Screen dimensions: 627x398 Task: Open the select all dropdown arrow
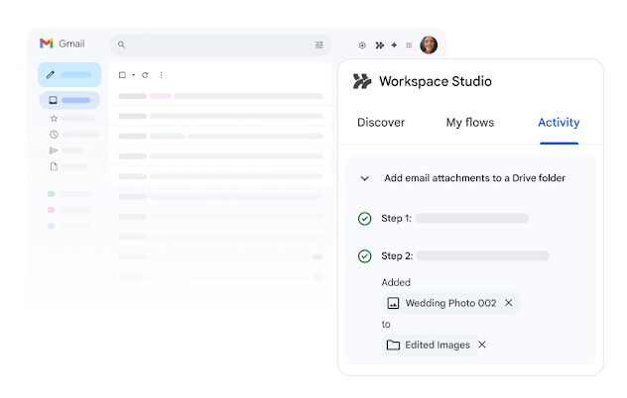[133, 75]
